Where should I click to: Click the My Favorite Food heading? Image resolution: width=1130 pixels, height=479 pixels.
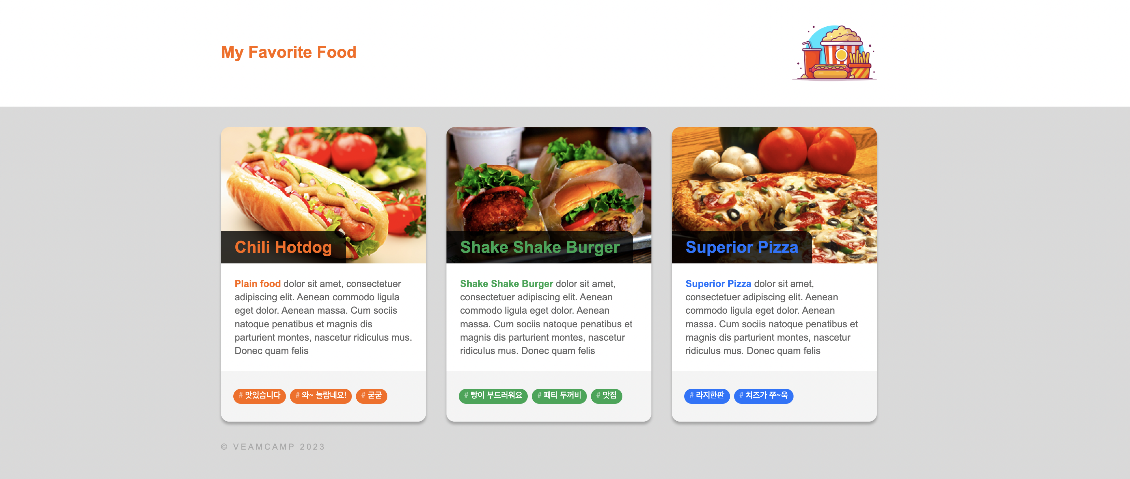tap(289, 52)
